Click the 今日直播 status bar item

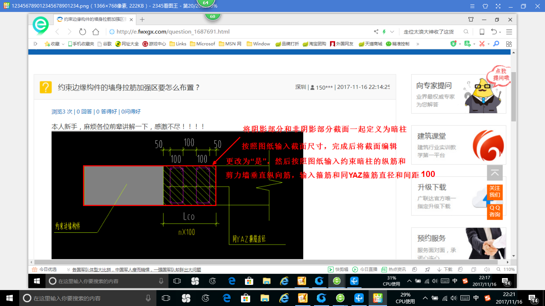pyautogui.click(x=365, y=269)
